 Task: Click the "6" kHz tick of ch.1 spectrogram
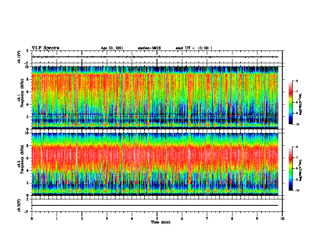(28, 92)
